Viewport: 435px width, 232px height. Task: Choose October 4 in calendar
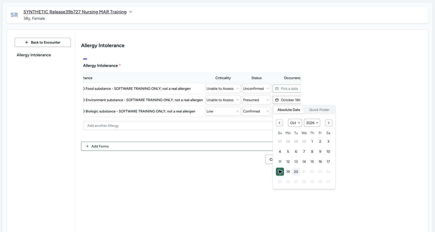tap(280, 152)
